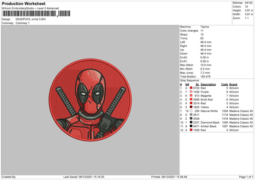Click the gray swatch for 2611 stitches
Screen dimensions: 255x180
pyautogui.click(x=191, y=115)
